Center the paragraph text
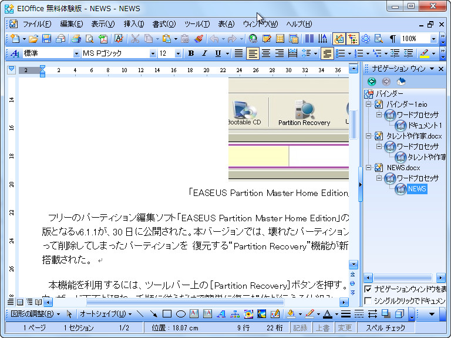 (266, 53)
